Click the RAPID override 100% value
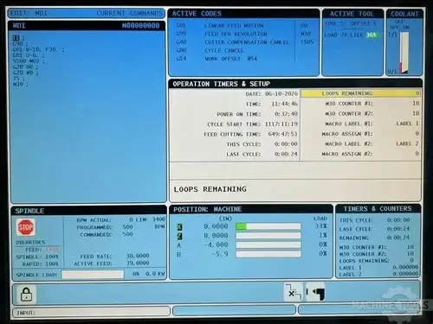433x324 pixels. [52, 264]
